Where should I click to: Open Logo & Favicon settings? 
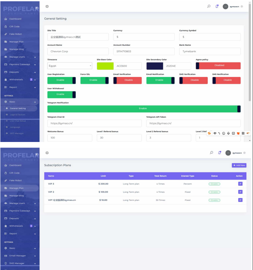pyautogui.click(x=17, y=115)
